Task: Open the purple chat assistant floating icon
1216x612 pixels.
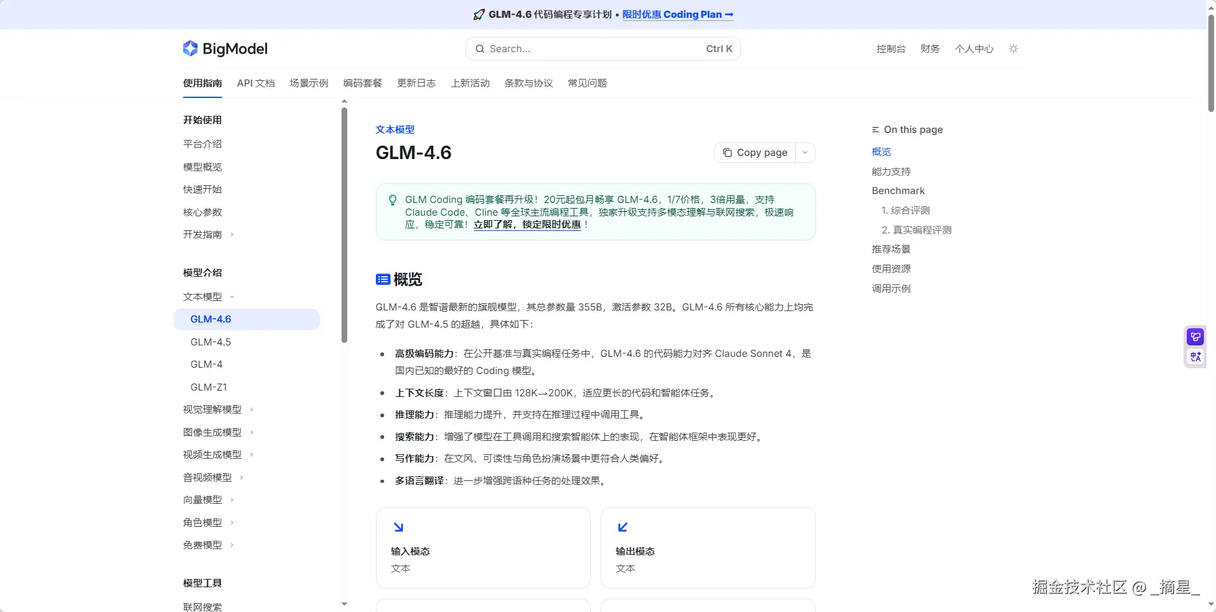Action: [x=1196, y=337]
